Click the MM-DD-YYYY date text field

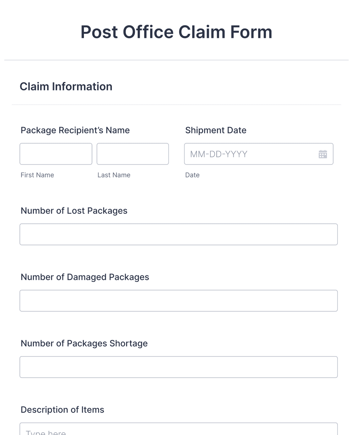[x=250, y=154]
